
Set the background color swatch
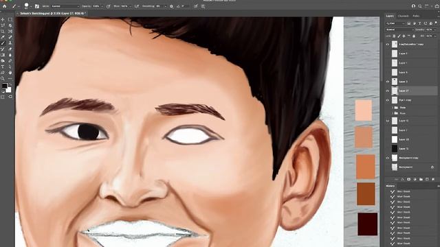pyautogui.click(x=8, y=90)
